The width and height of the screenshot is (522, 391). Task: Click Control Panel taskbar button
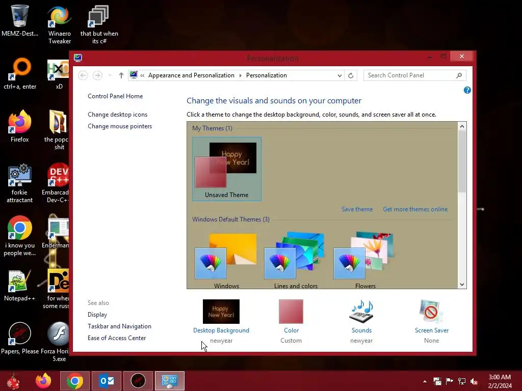(170, 381)
